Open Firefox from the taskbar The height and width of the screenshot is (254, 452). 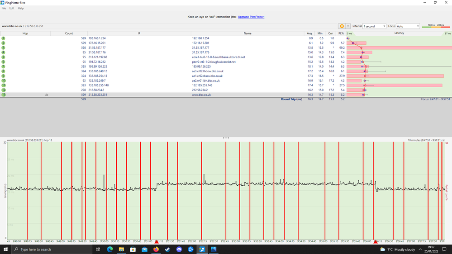pos(156,249)
